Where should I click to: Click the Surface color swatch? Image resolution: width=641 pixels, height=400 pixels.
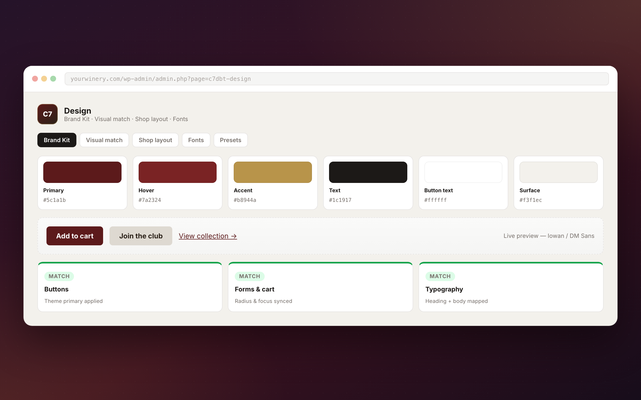tap(558, 172)
